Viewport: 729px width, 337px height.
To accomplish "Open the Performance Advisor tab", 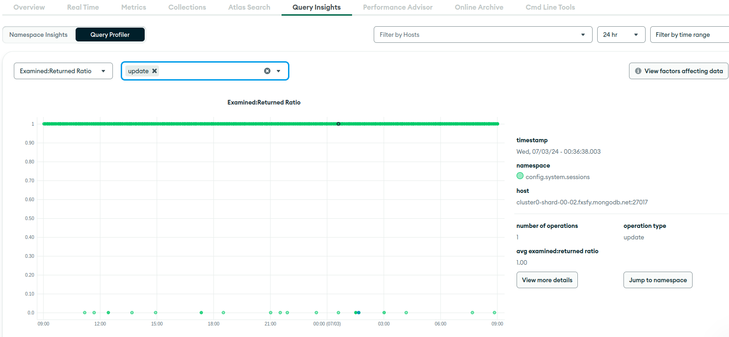I will click(x=397, y=7).
